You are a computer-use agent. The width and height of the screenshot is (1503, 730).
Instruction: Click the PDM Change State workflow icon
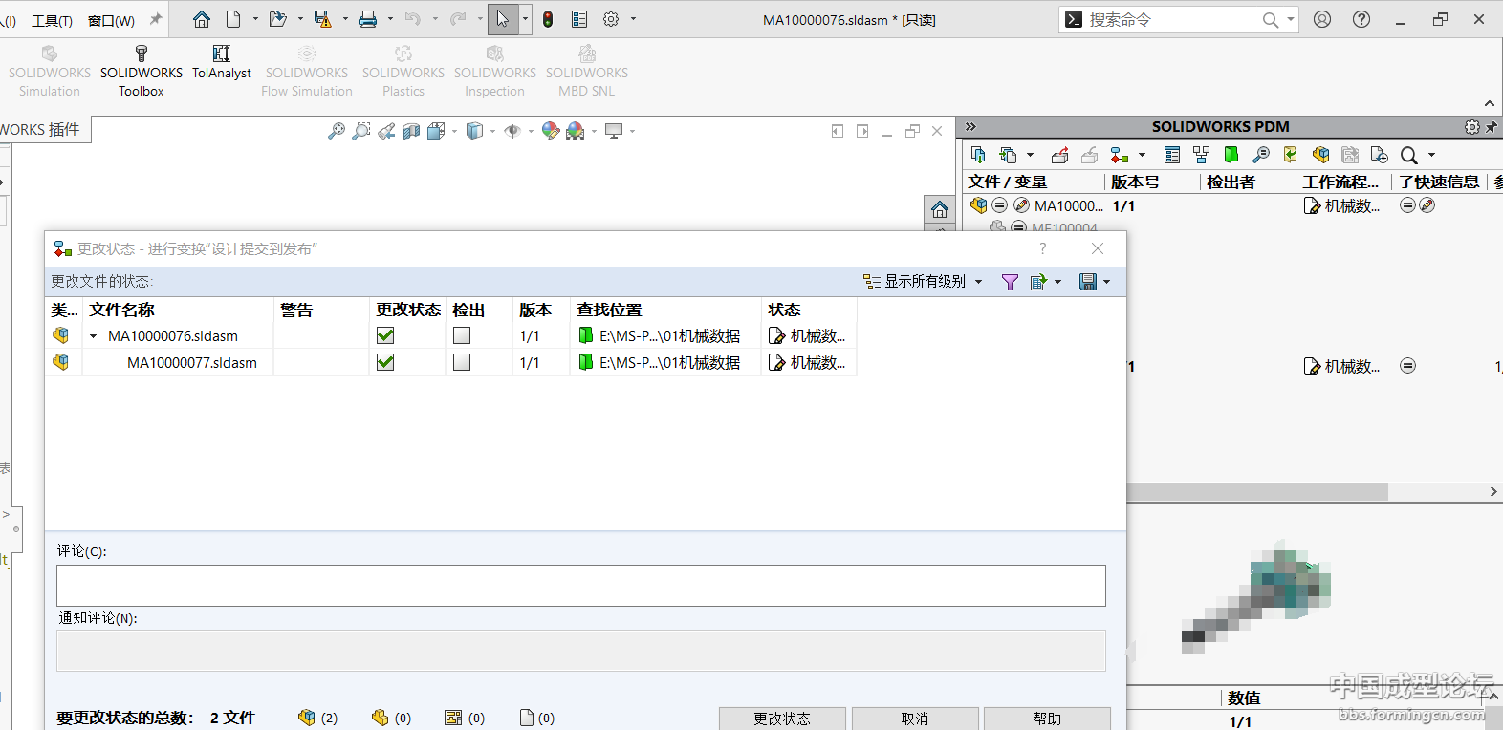(1119, 155)
